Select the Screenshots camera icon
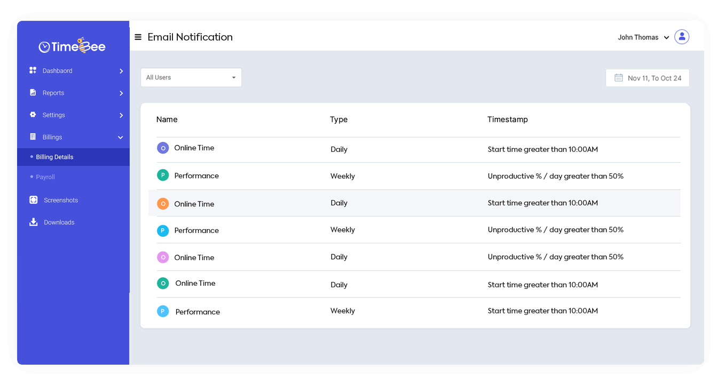 33,200
